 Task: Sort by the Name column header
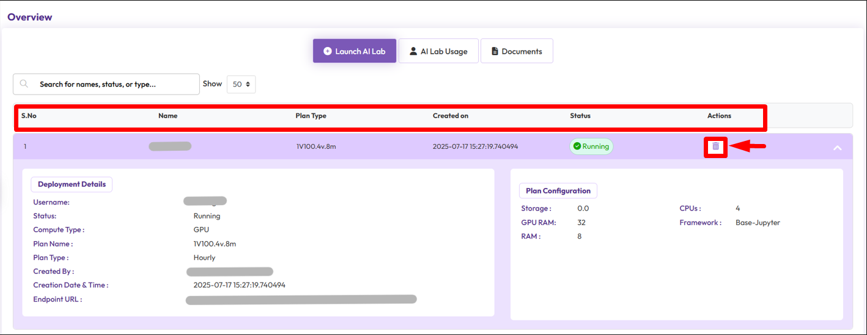coord(168,116)
